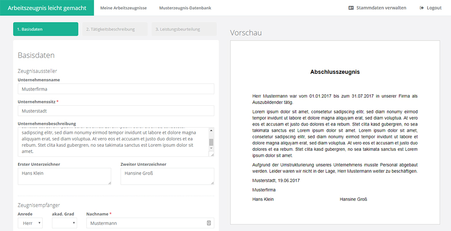This screenshot has height=231, width=451.
Task: Click the Stammdaten verwalten link
Action: [x=377, y=8]
